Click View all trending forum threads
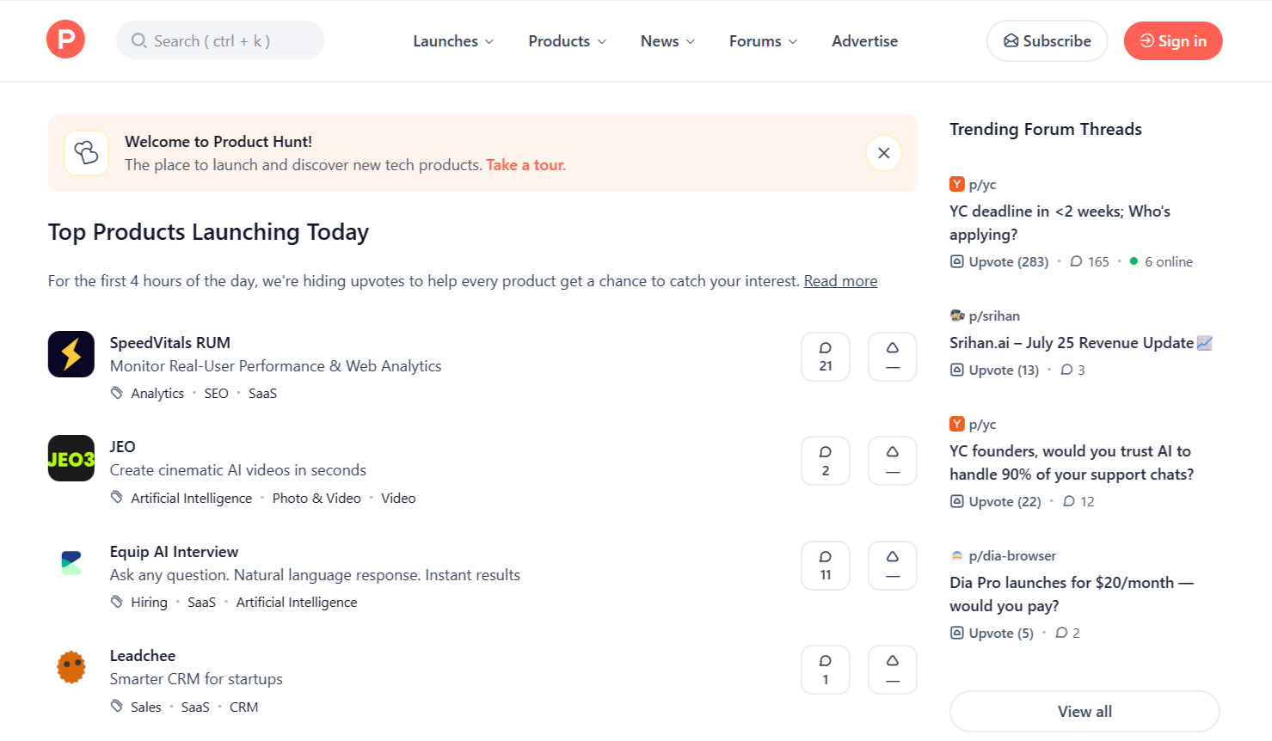 (1085, 712)
